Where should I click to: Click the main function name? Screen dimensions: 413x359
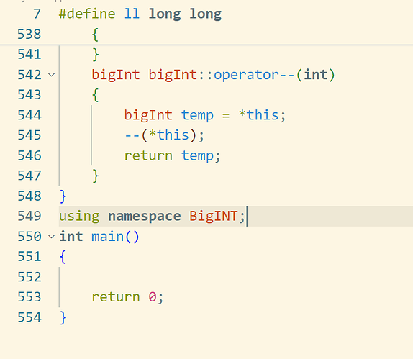pos(107,237)
